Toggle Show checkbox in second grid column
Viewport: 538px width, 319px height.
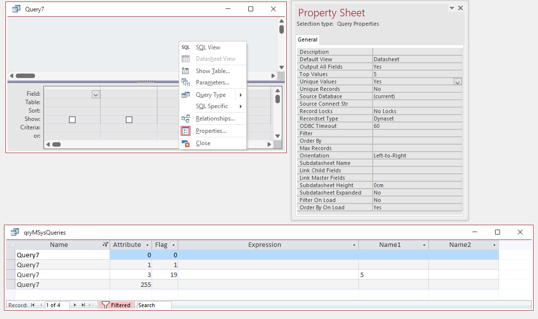(129, 120)
